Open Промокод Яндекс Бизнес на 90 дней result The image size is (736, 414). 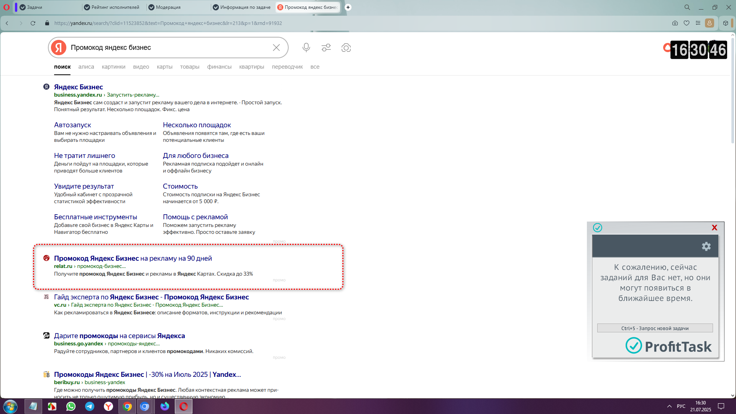133,258
